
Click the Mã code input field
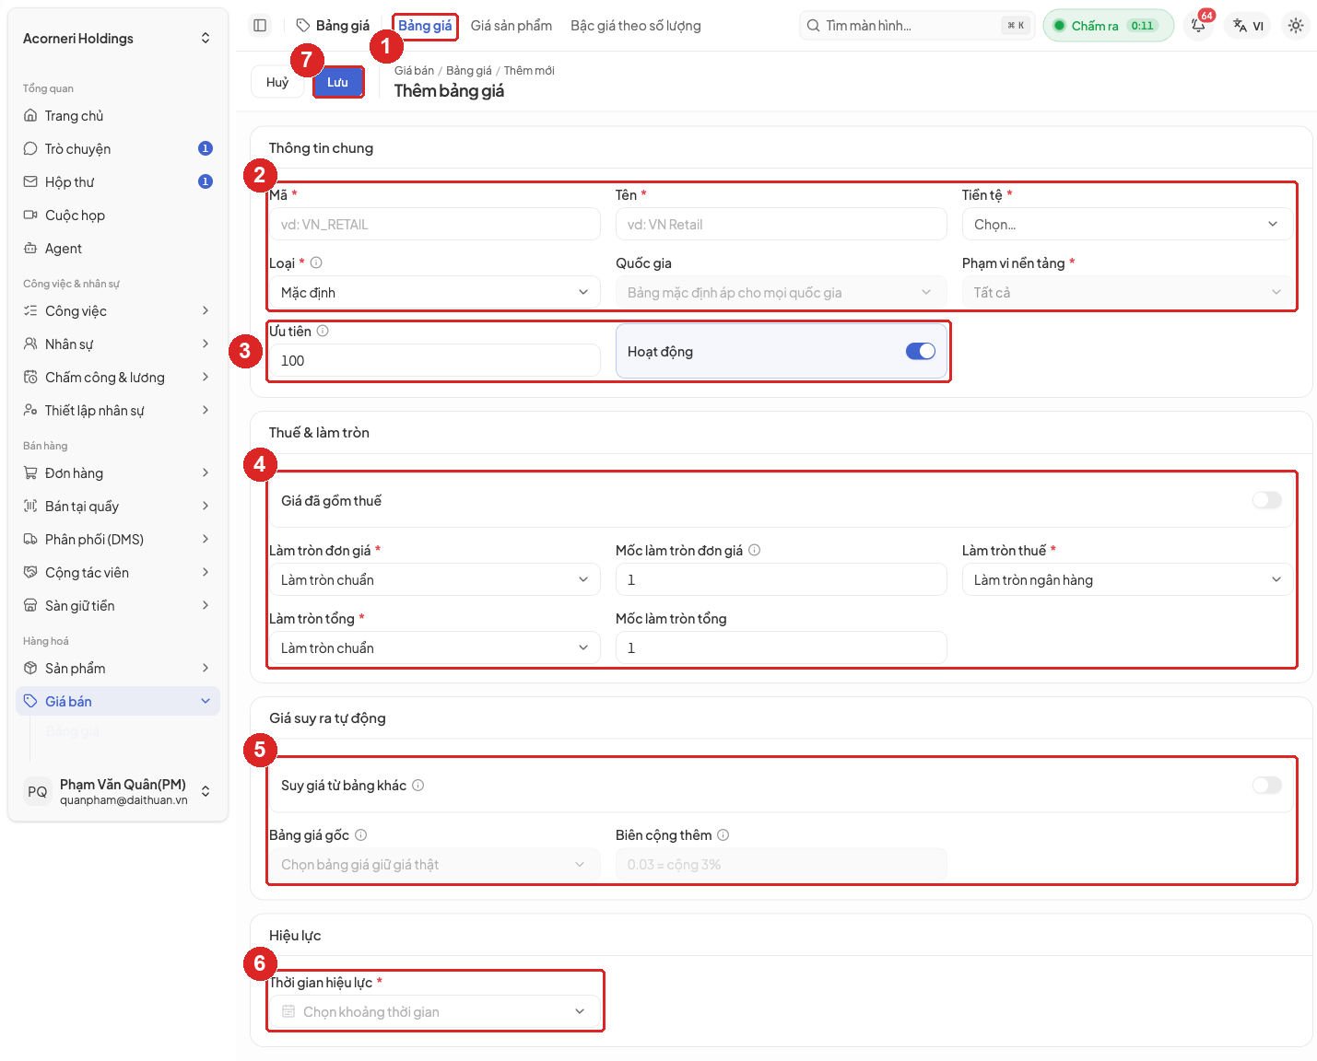pos(434,225)
